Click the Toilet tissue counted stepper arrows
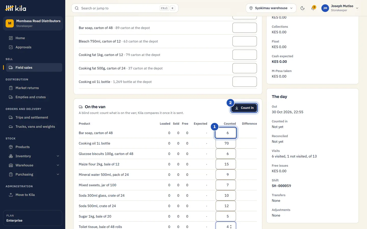The height and width of the screenshot is (229, 367). tap(231, 227)
